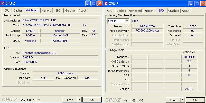Screen dimensions: 206x103
Task: Expand Tools dropdown arrow in left window
Action: (79, 100)
